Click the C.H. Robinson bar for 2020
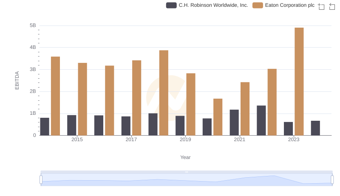The width and height of the screenshot is (340, 196). pos(207,127)
